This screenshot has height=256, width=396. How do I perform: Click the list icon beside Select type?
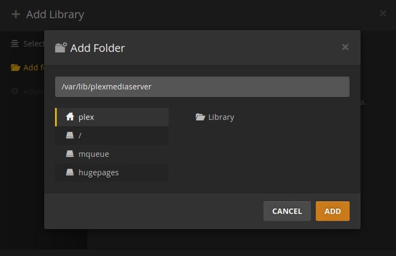click(x=15, y=43)
